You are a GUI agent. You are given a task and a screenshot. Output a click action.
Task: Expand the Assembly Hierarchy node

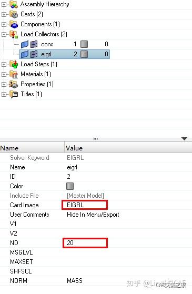click(4, 5)
